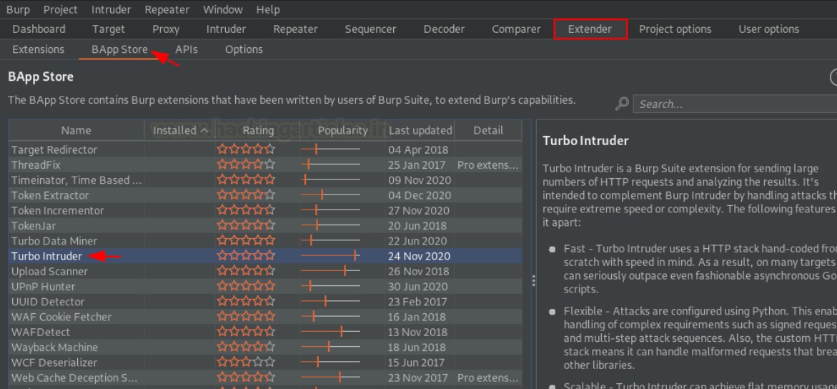Click the popularity bar for Upload Scanner

coord(330,272)
